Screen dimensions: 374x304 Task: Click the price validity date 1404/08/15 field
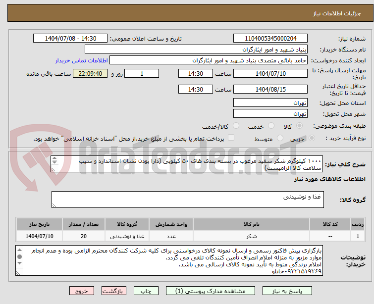pos(270,89)
